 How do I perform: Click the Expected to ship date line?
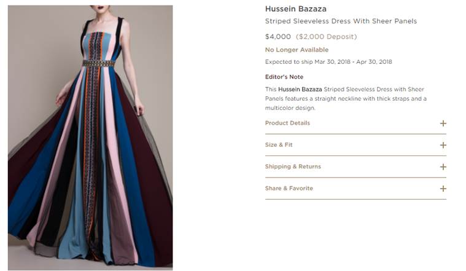coord(328,62)
